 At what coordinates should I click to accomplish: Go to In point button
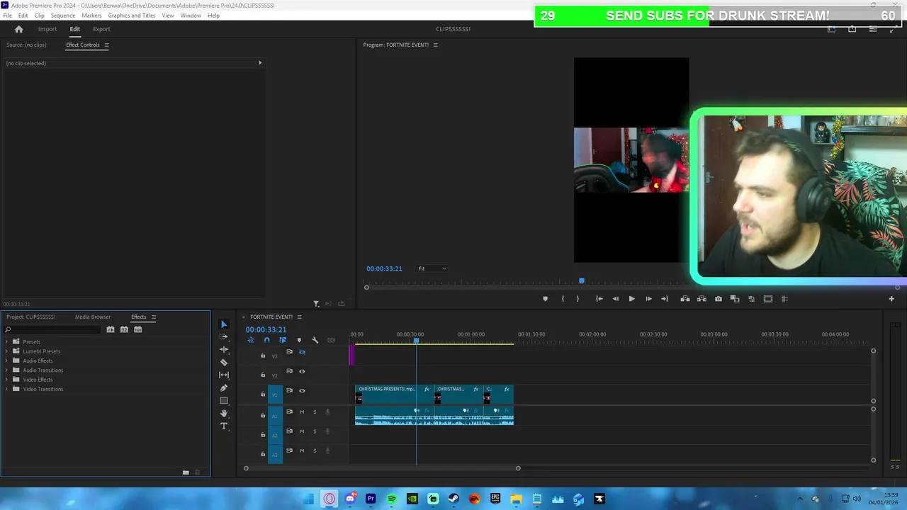[599, 299]
